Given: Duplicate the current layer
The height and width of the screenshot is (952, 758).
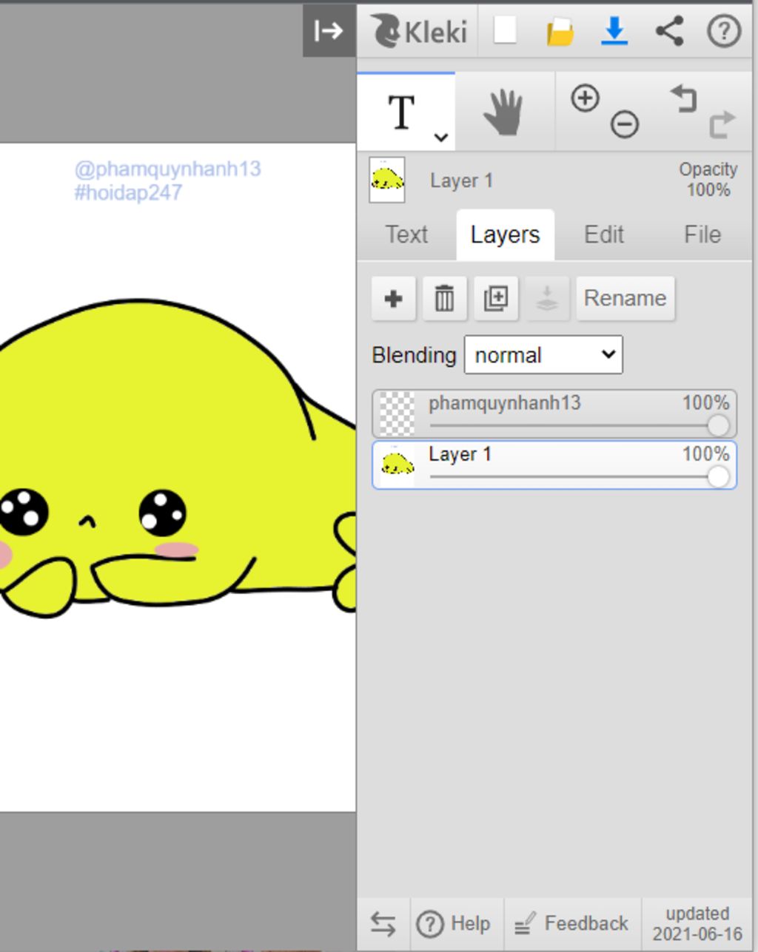Looking at the screenshot, I should coord(495,298).
